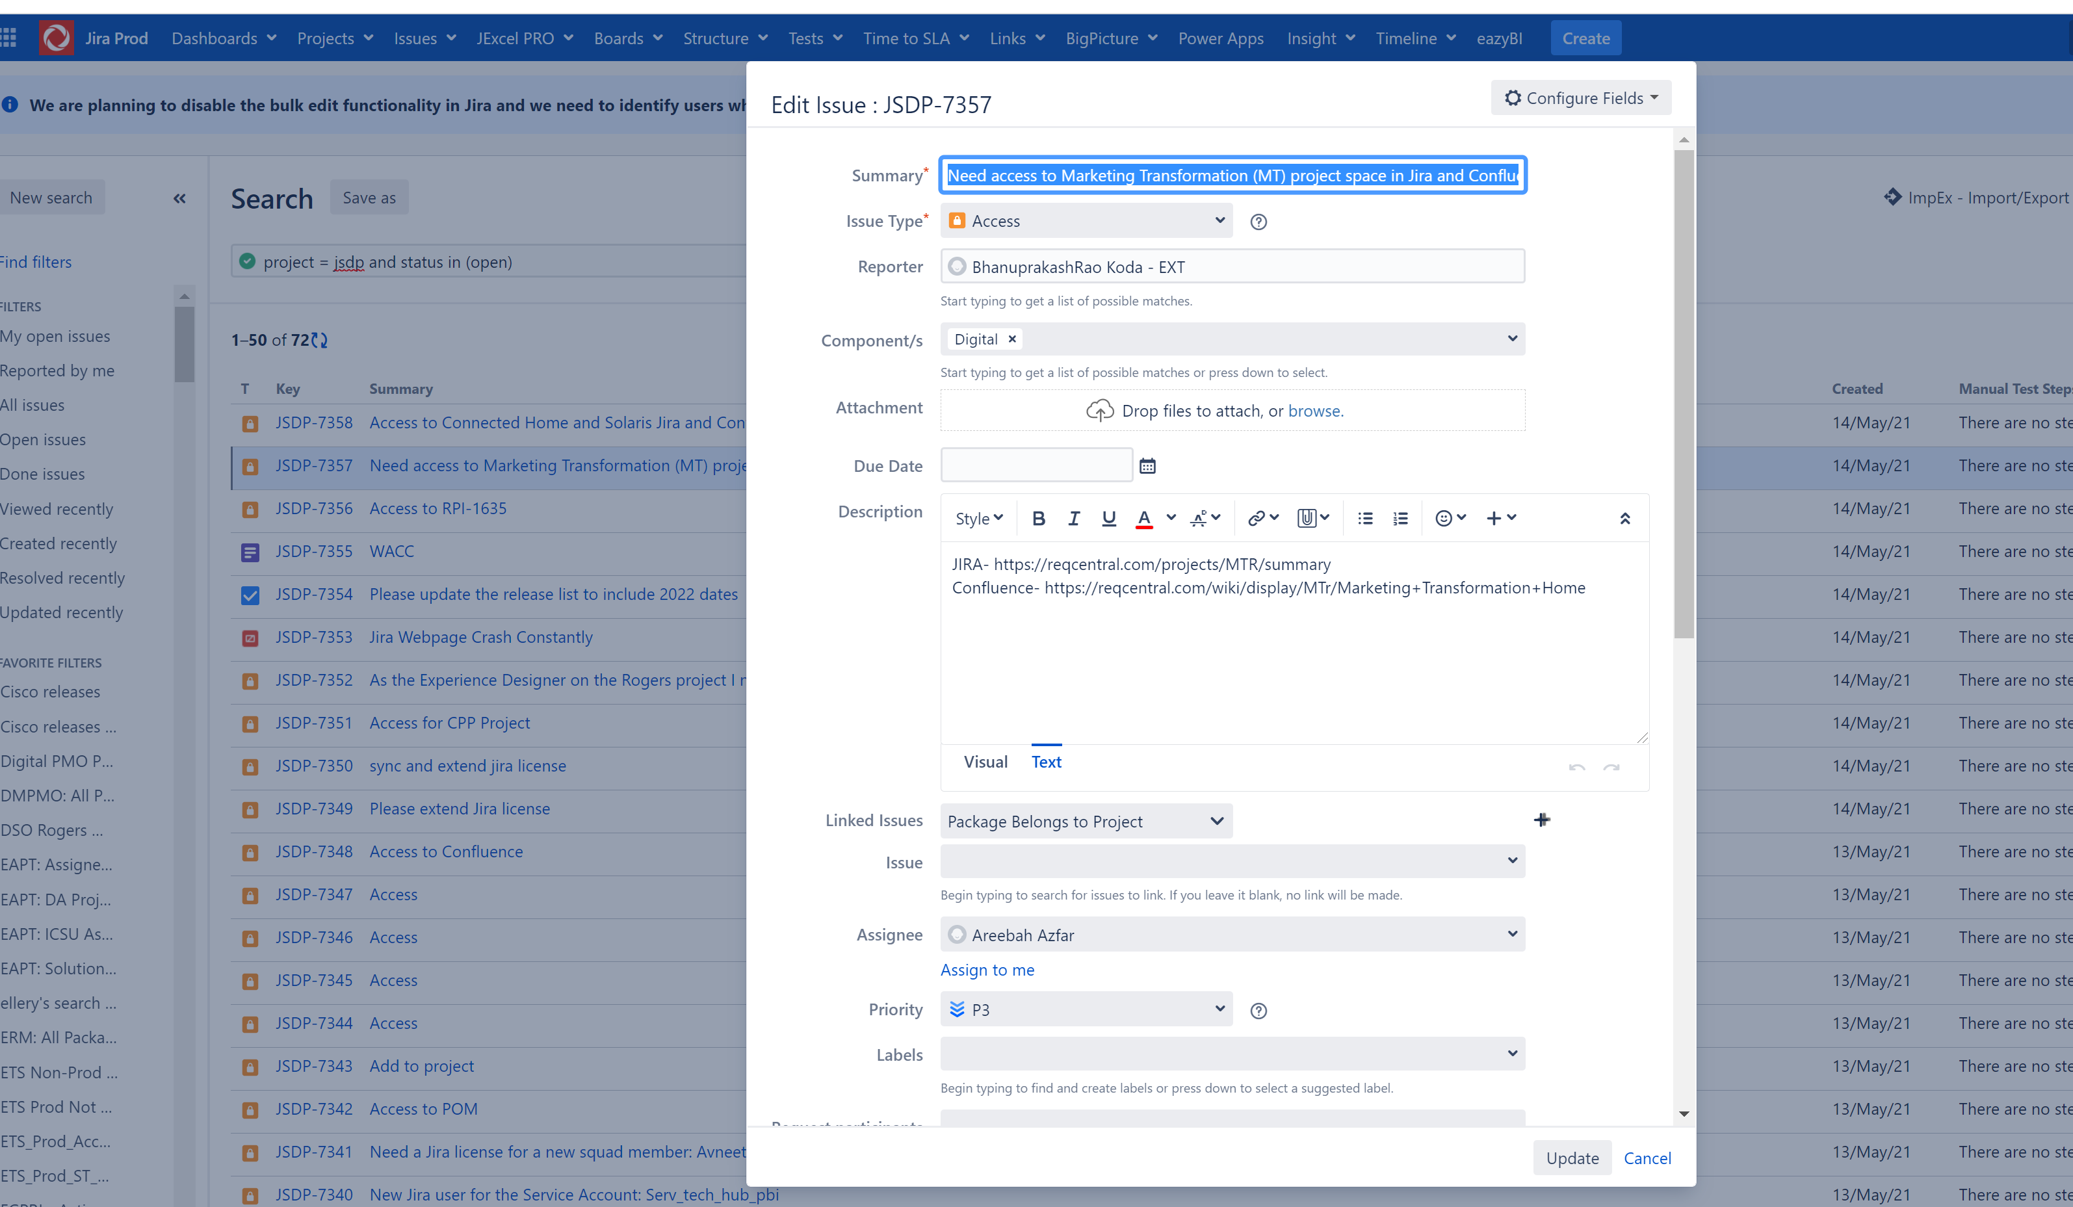Open the Configure Fields dropdown

click(1580, 98)
